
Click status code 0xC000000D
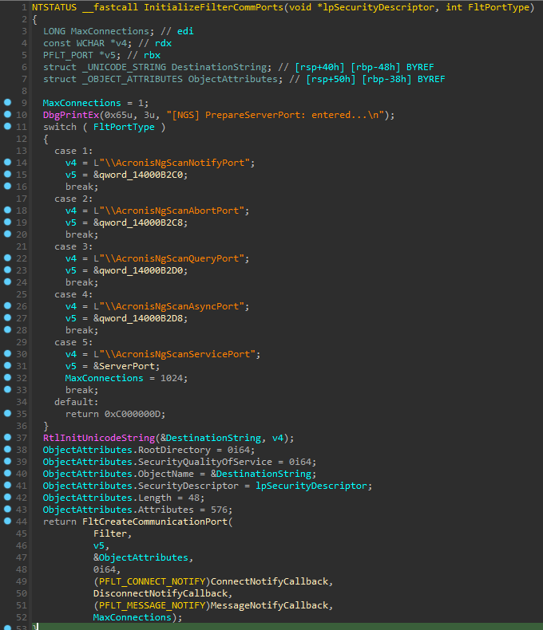(x=133, y=414)
